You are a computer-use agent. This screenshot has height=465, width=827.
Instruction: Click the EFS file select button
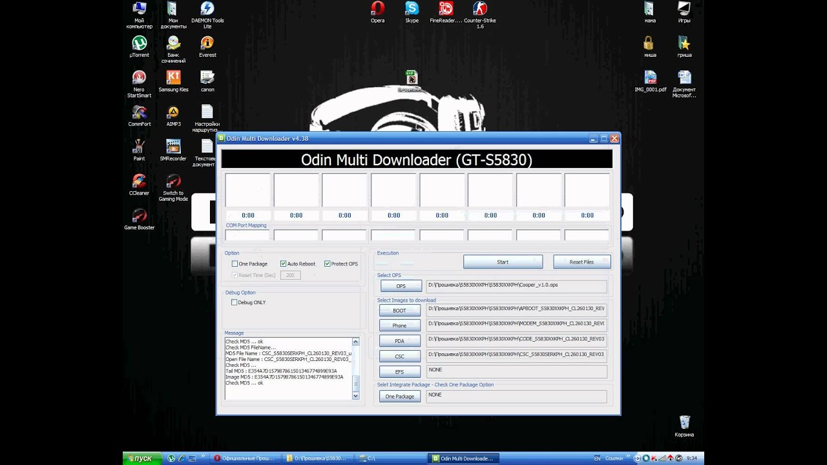point(399,372)
